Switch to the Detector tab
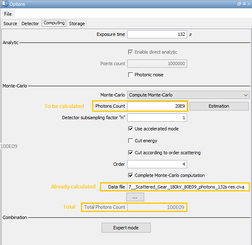The image size is (252, 245). [x=30, y=24]
